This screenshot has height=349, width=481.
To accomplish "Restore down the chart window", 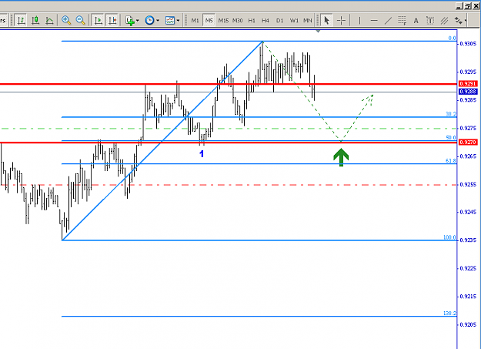I will (467, 6).
